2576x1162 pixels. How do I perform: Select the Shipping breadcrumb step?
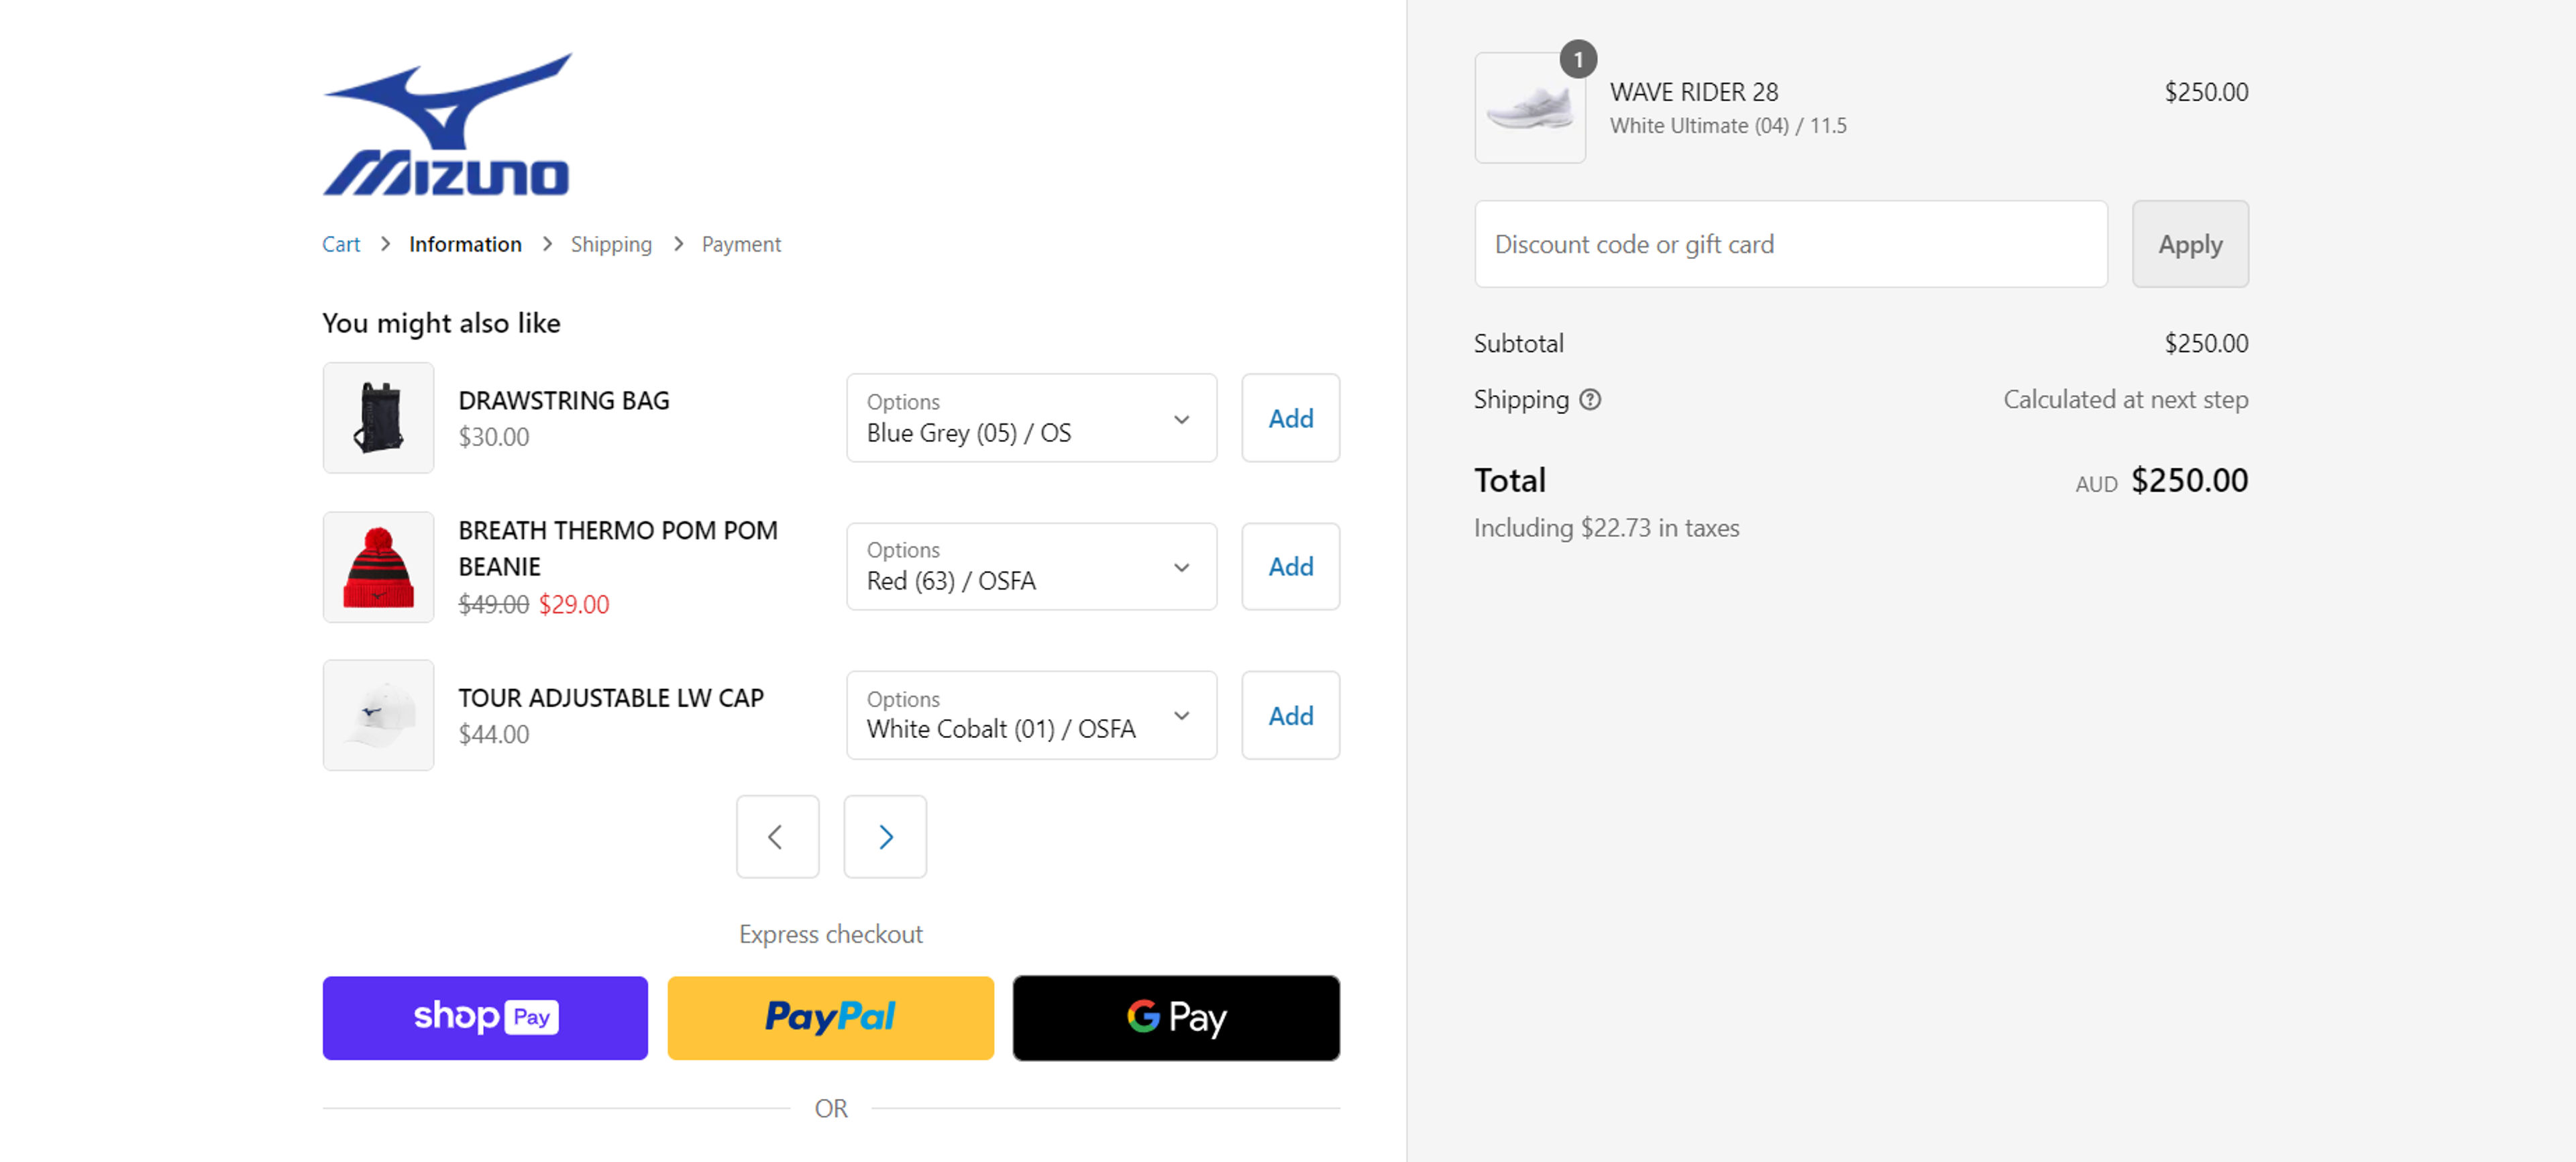(x=611, y=244)
